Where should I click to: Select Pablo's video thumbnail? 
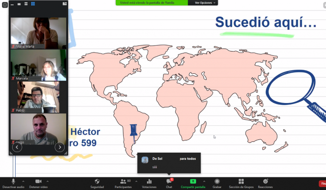(x=38, y=97)
